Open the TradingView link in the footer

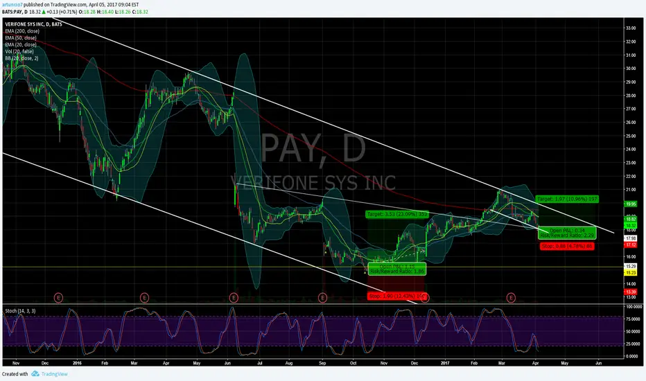click(54, 374)
